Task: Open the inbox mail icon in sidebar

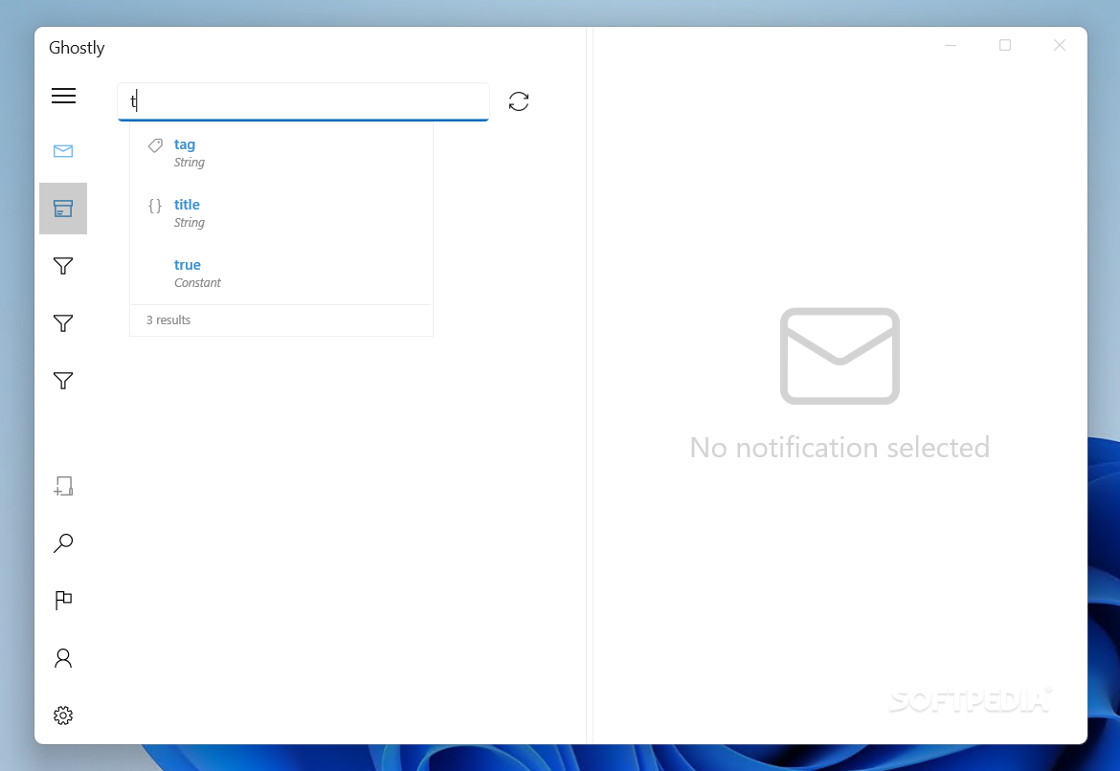Action: (63, 150)
